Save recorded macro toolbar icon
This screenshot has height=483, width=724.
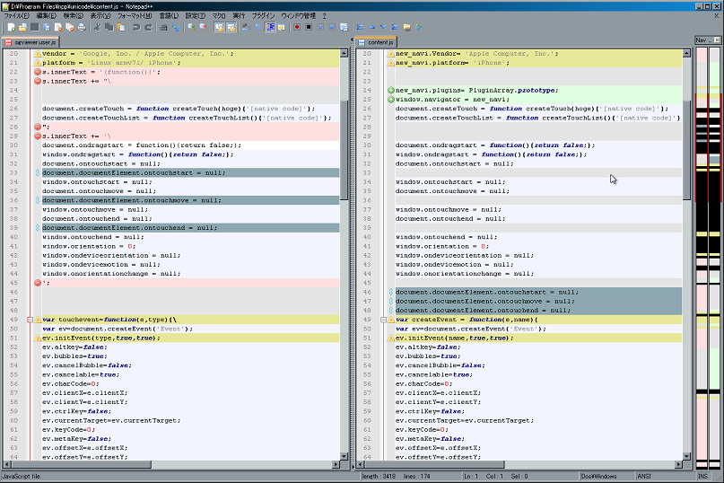pos(344,27)
